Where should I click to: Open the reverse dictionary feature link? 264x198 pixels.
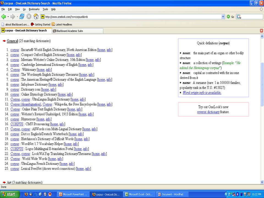point(208,112)
